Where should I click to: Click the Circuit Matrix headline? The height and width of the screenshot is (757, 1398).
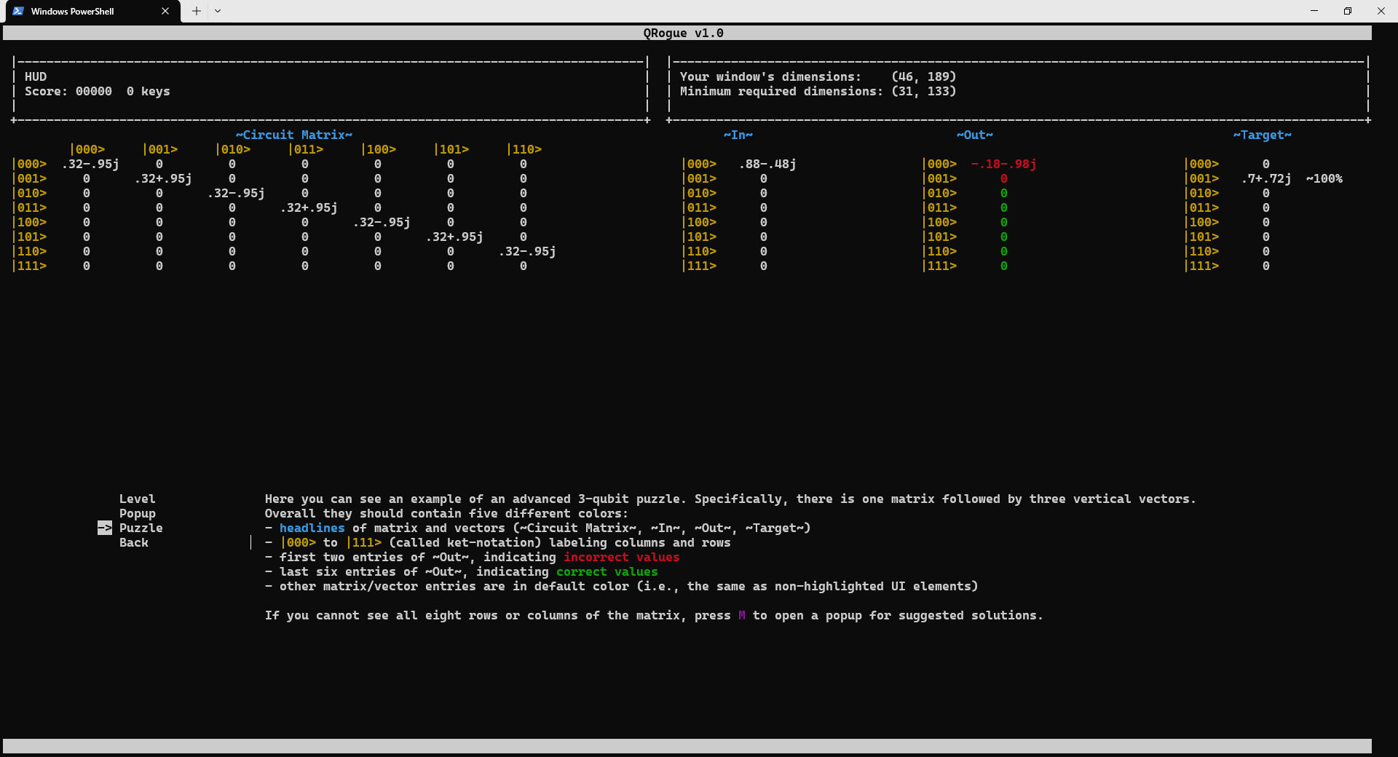[x=293, y=134]
